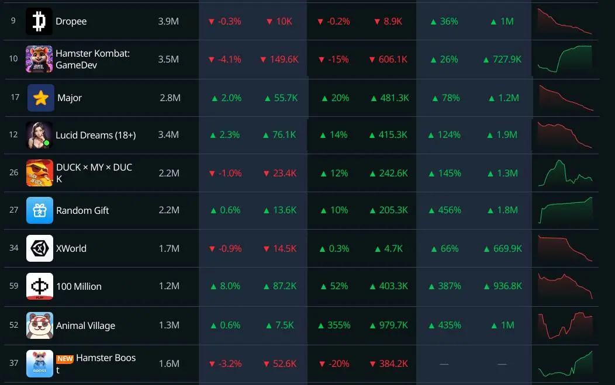View the Animal Village sparkline chart
This screenshot has height=385, width=615.
(x=565, y=325)
